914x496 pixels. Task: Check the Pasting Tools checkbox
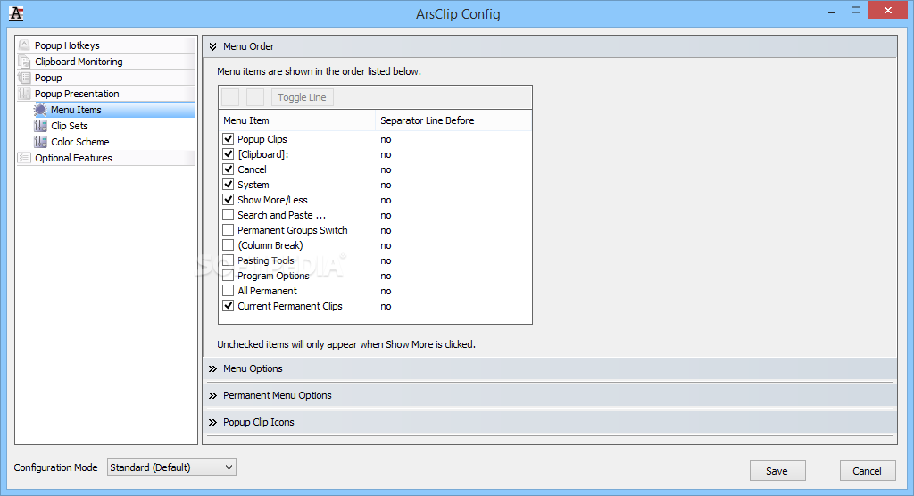228,260
